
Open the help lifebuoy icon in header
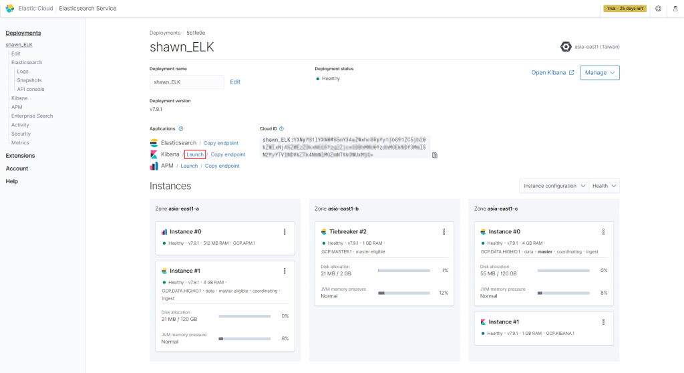pyautogui.click(x=658, y=8)
